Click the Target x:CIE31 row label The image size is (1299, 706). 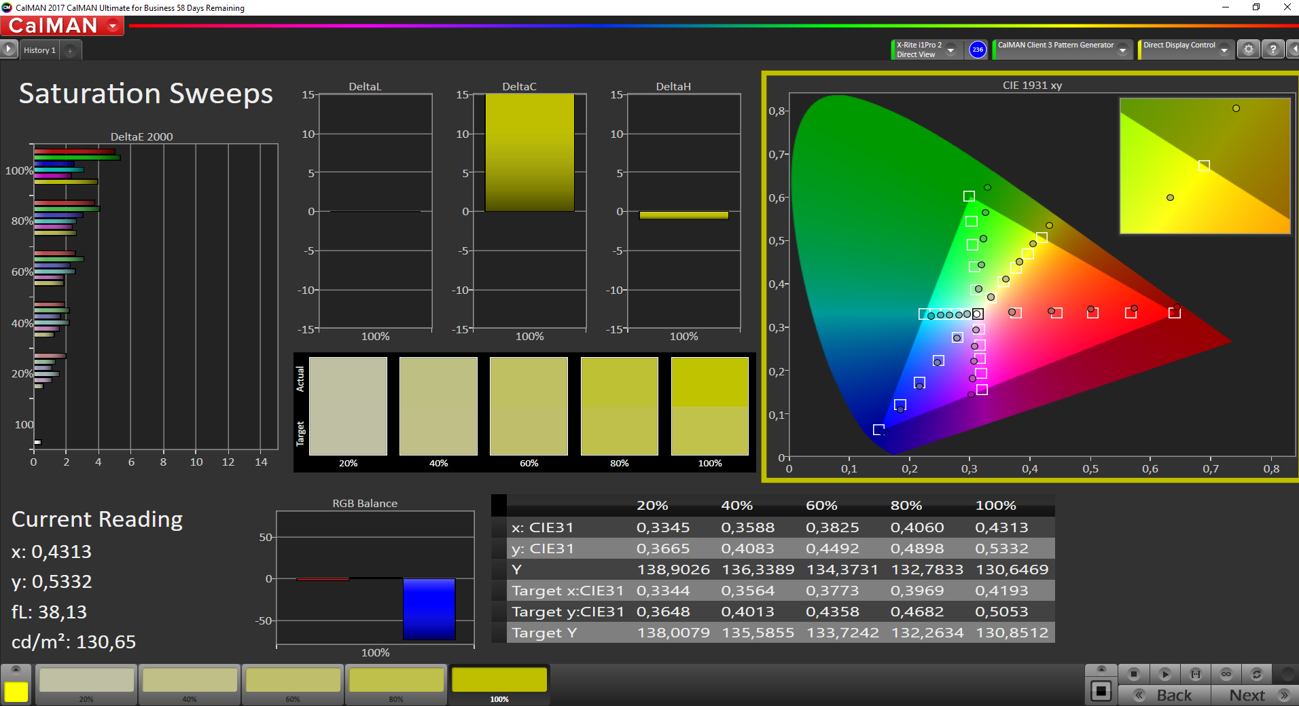[568, 591]
